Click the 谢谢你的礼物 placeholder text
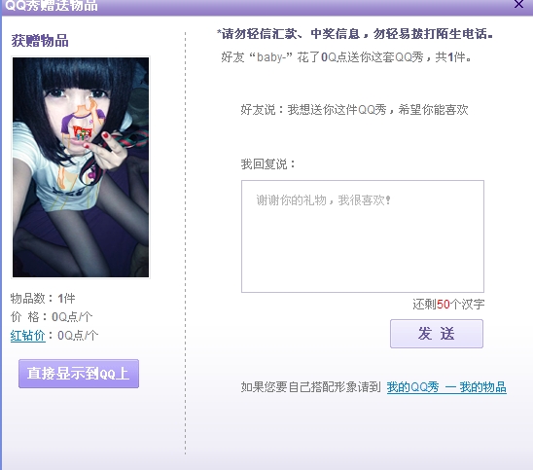This screenshot has height=470, width=533. click(x=323, y=200)
